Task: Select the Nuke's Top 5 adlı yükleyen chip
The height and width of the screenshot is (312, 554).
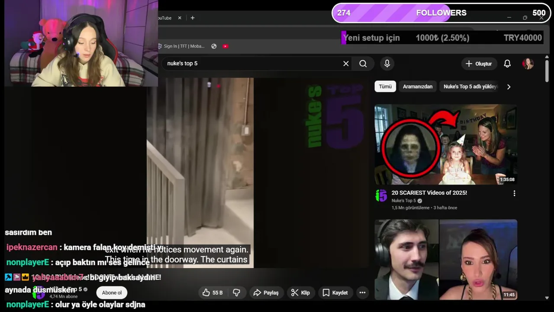Action: point(470,87)
